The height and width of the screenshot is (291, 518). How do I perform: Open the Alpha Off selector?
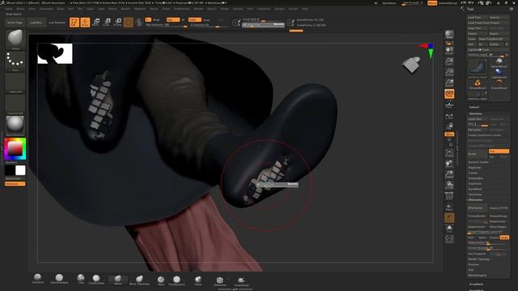point(15,82)
